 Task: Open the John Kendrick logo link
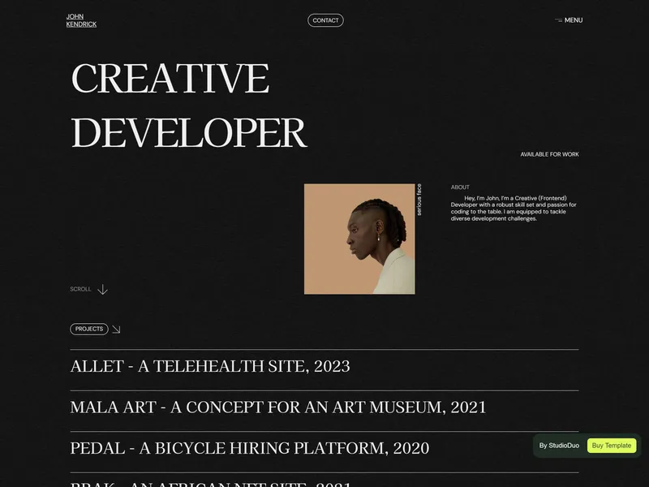click(82, 20)
